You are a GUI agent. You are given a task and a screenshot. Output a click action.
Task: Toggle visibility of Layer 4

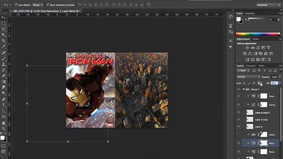(239, 127)
